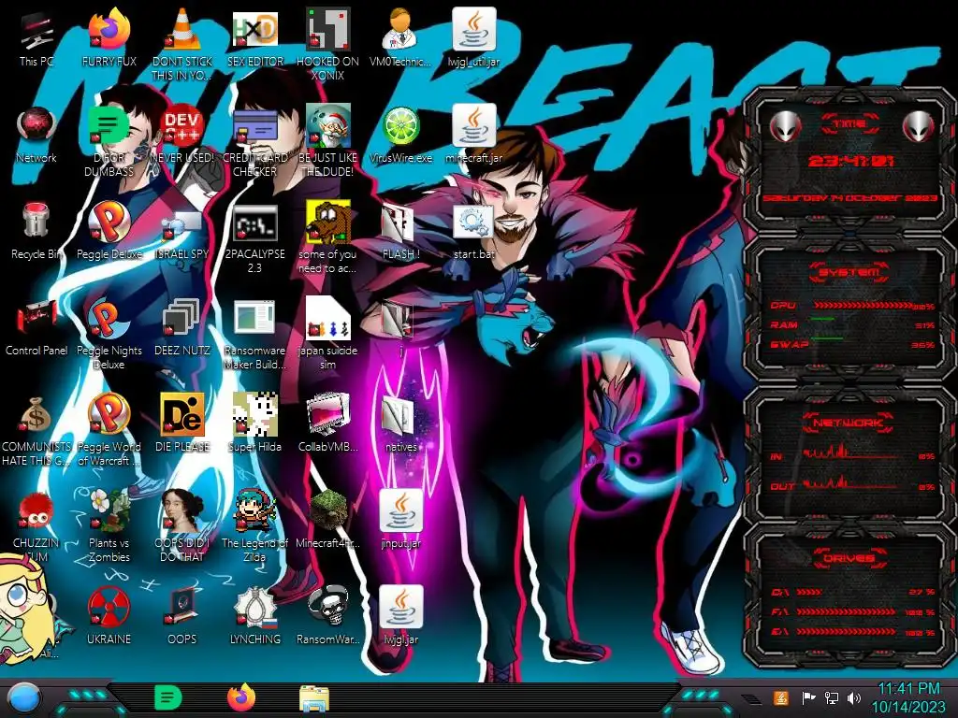Click the Java tray icon
The width and height of the screenshot is (958, 718).
[781, 697]
